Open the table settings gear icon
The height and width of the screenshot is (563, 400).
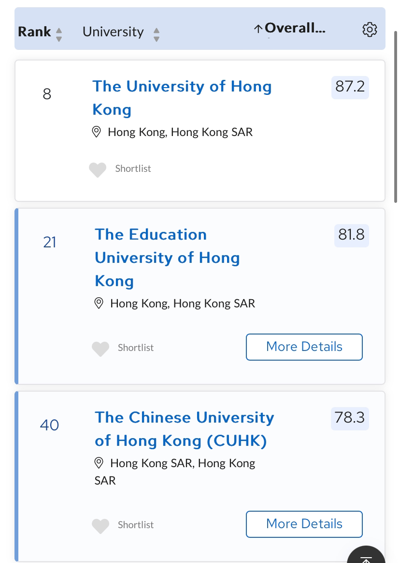click(x=370, y=30)
